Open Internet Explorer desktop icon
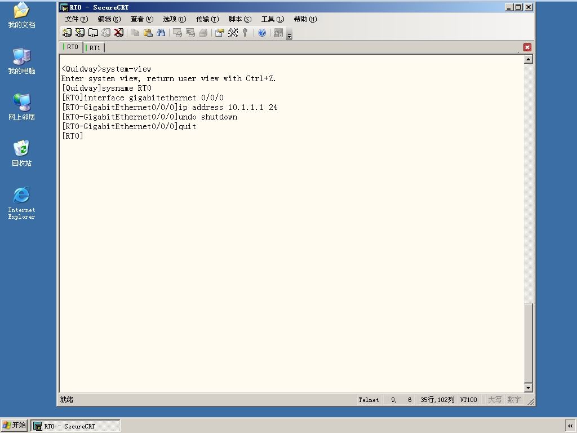Screen dimensions: 577x433 (x=22, y=203)
